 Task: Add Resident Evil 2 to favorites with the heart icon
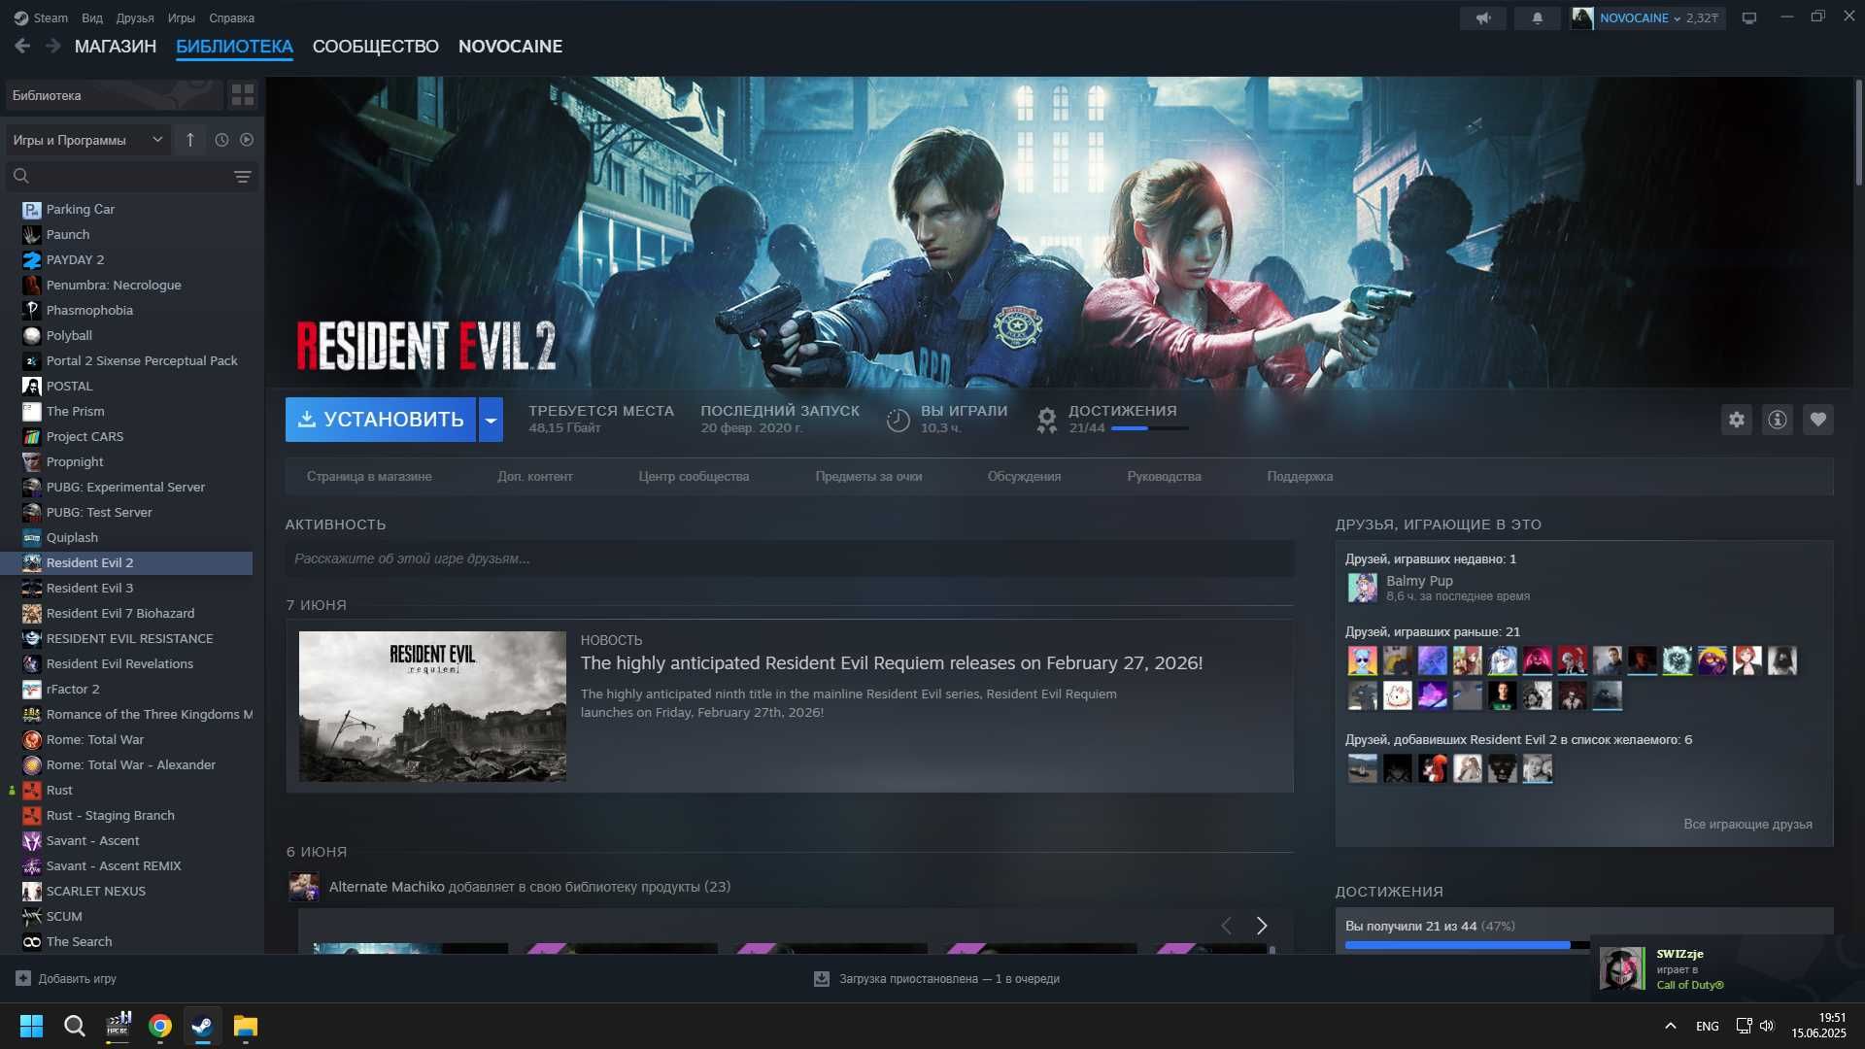point(1818,420)
